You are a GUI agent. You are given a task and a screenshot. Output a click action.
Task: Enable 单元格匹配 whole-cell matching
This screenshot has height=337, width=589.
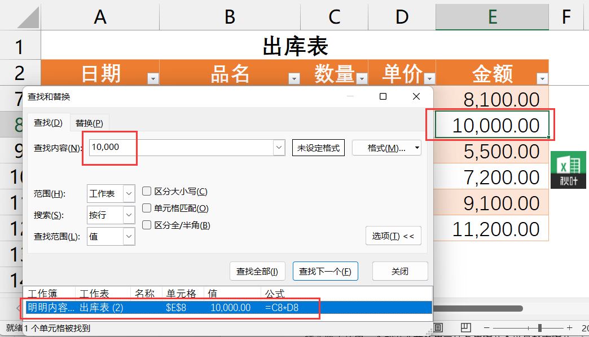pos(146,207)
